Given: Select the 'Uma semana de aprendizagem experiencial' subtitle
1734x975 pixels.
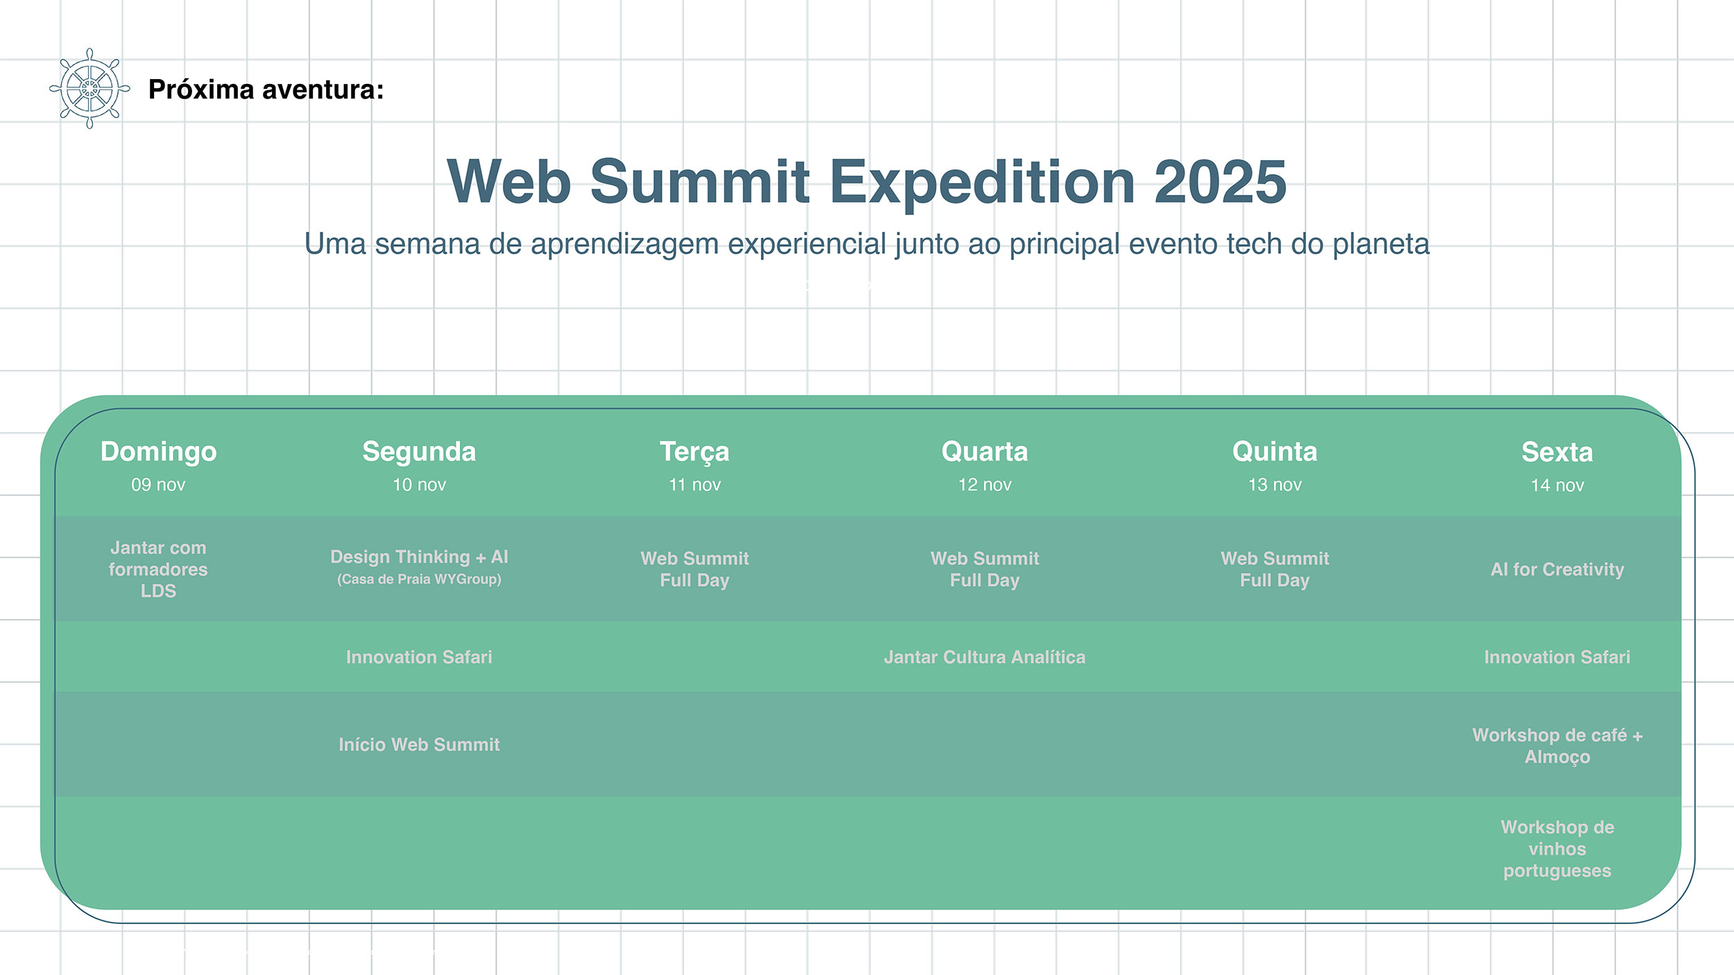Looking at the screenshot, I should [x=867, y=244].
